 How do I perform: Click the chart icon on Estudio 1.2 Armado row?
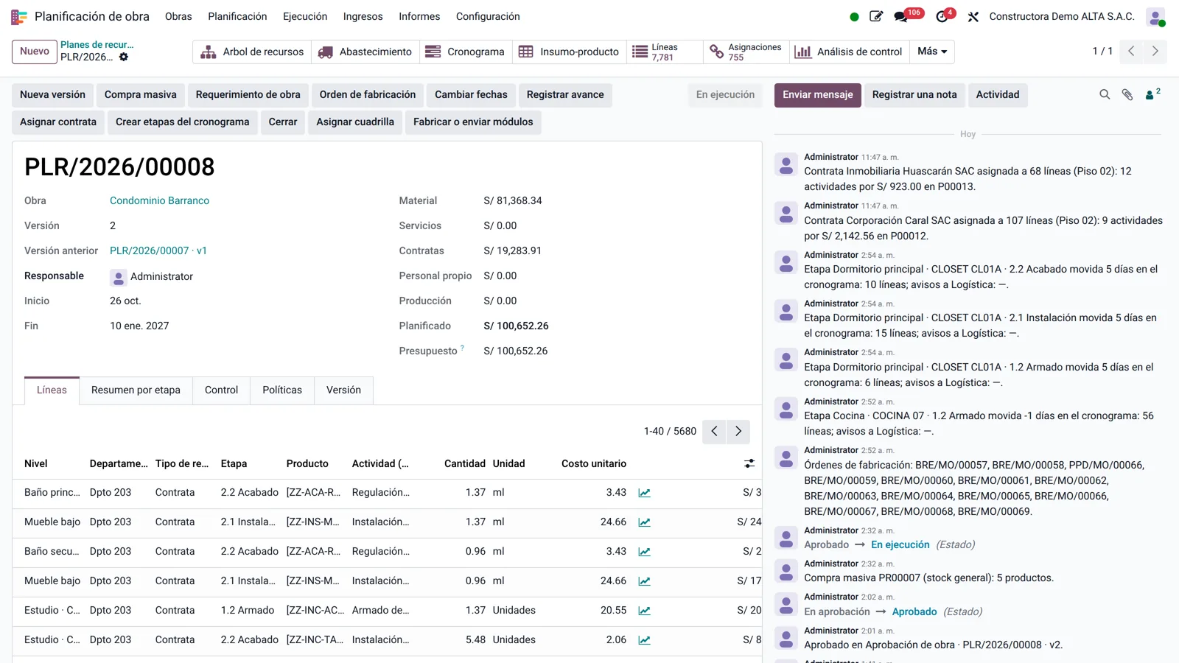[644, 611]
